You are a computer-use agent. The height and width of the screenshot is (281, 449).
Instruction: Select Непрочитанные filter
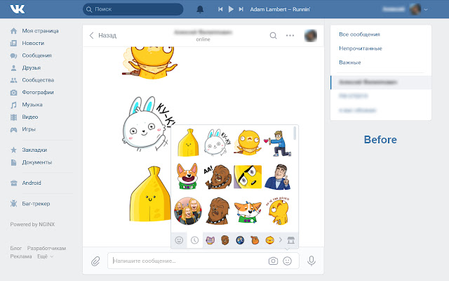pyautogui.click(x=361, y=48)
